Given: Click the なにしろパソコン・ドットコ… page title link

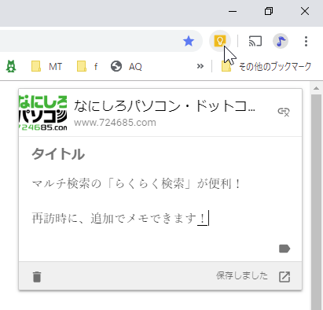Looking at the screenshot, I should coord(164,106).
